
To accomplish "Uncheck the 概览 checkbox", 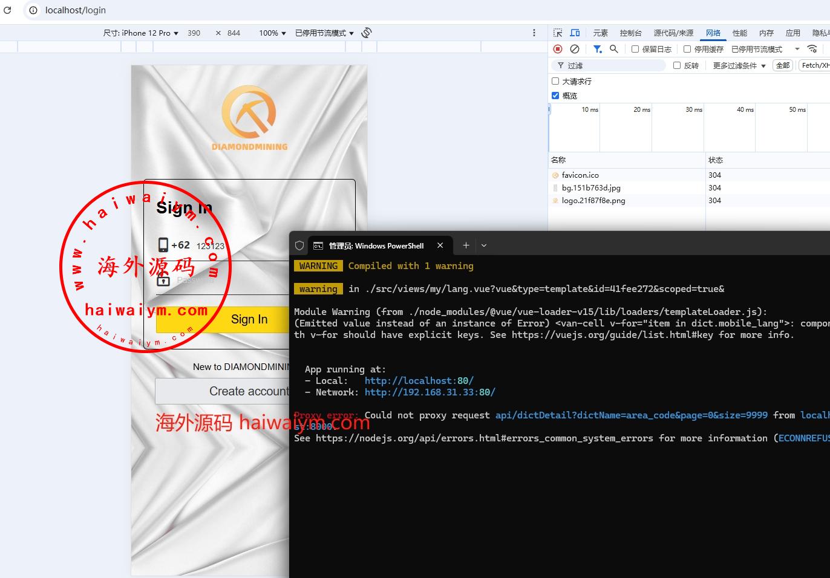I will (555, 96).
